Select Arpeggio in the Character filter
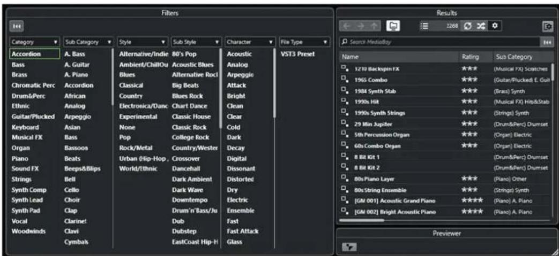 [x=240, y=75]
